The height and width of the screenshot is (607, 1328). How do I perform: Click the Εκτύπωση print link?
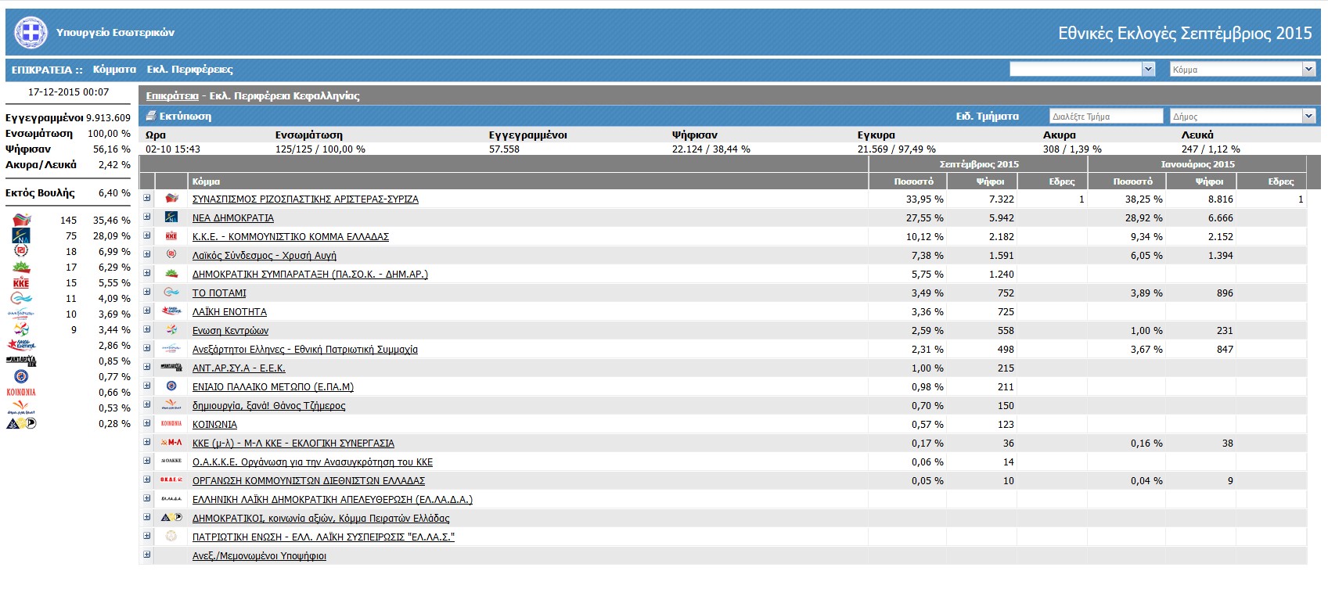(x=185, y=116)
